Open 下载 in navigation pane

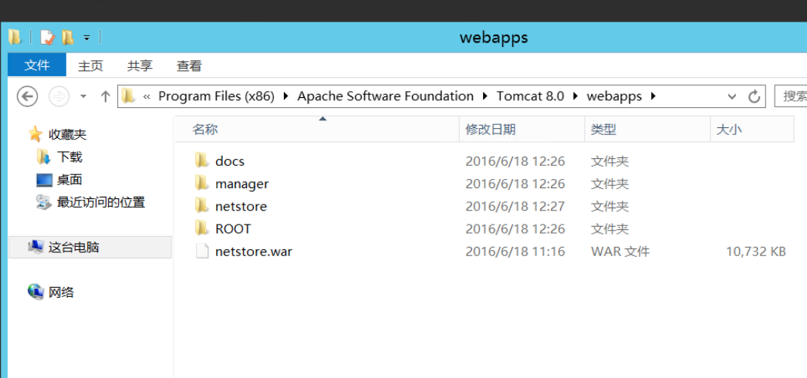coord(69,157)
